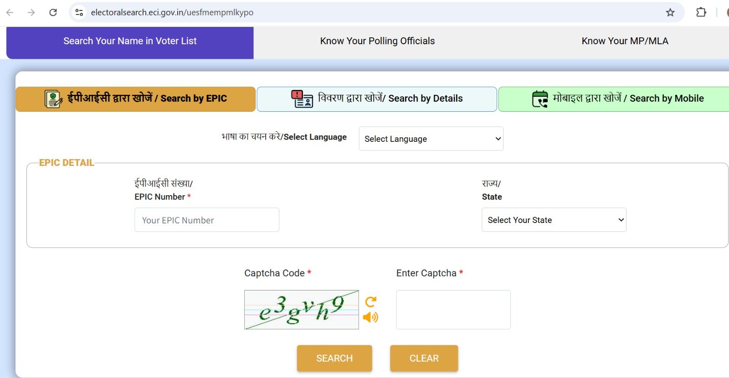Select the Search by EPIC tab
The image size is (729, 378).
click(135, 99)
